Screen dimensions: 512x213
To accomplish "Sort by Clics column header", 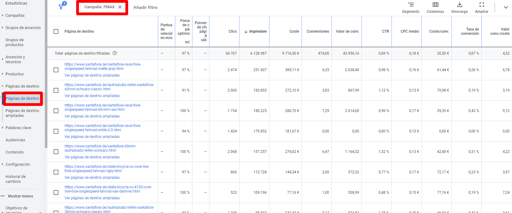I will [232, 31].
